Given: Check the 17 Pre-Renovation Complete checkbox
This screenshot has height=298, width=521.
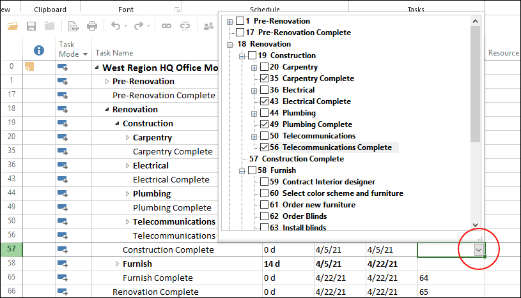Looking at the screenshot, I should click(240, 32).
